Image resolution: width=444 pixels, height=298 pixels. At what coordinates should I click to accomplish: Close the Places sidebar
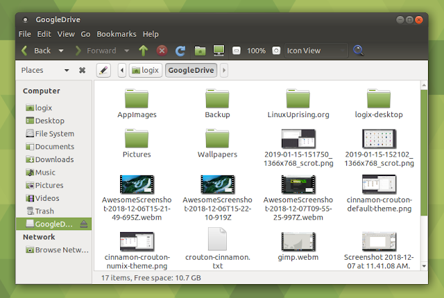82,70
